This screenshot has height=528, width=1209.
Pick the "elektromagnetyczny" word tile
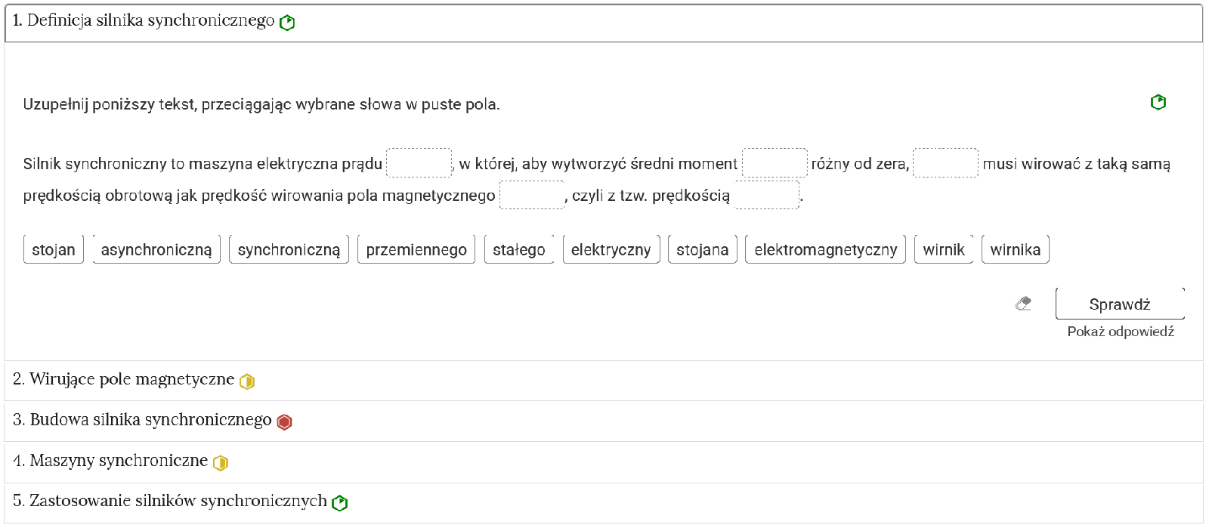coord(825,250)
